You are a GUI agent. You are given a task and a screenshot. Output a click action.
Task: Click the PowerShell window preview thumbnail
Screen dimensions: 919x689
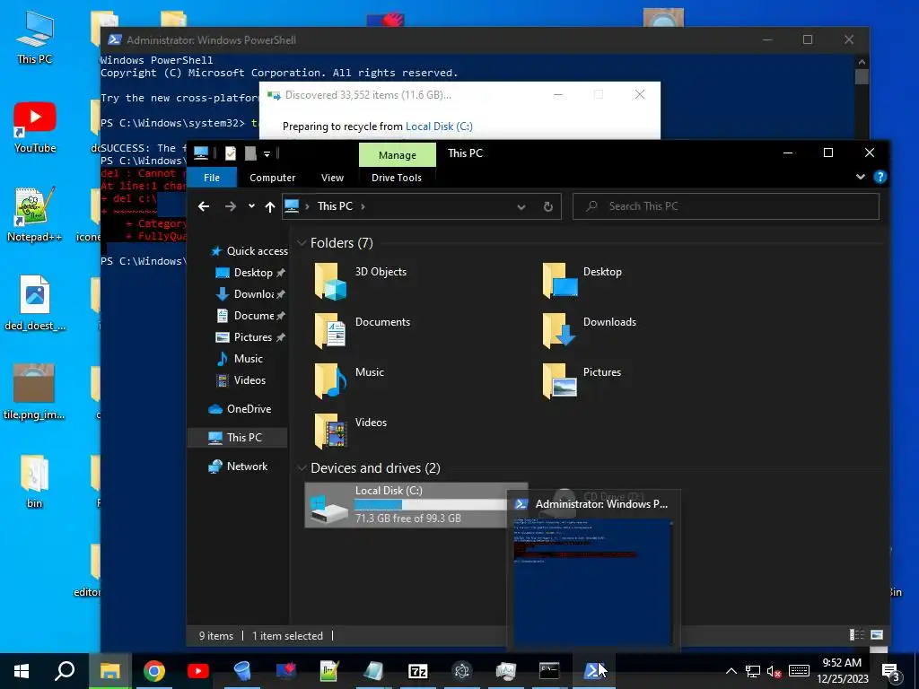tap(593, 581)
